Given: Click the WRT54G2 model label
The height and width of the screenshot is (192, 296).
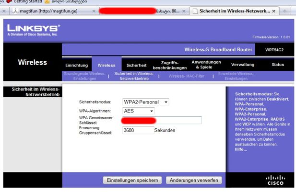Looking at the screenshot, I should click(274, 50).
